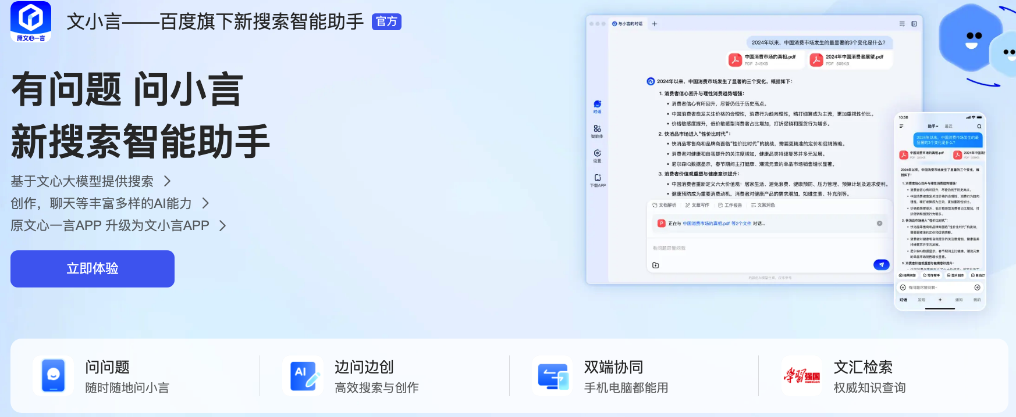Viewport: 1016px width, 417px height.
Task: Select 发现 in the phone bottom bar
Action: [922, 300]
